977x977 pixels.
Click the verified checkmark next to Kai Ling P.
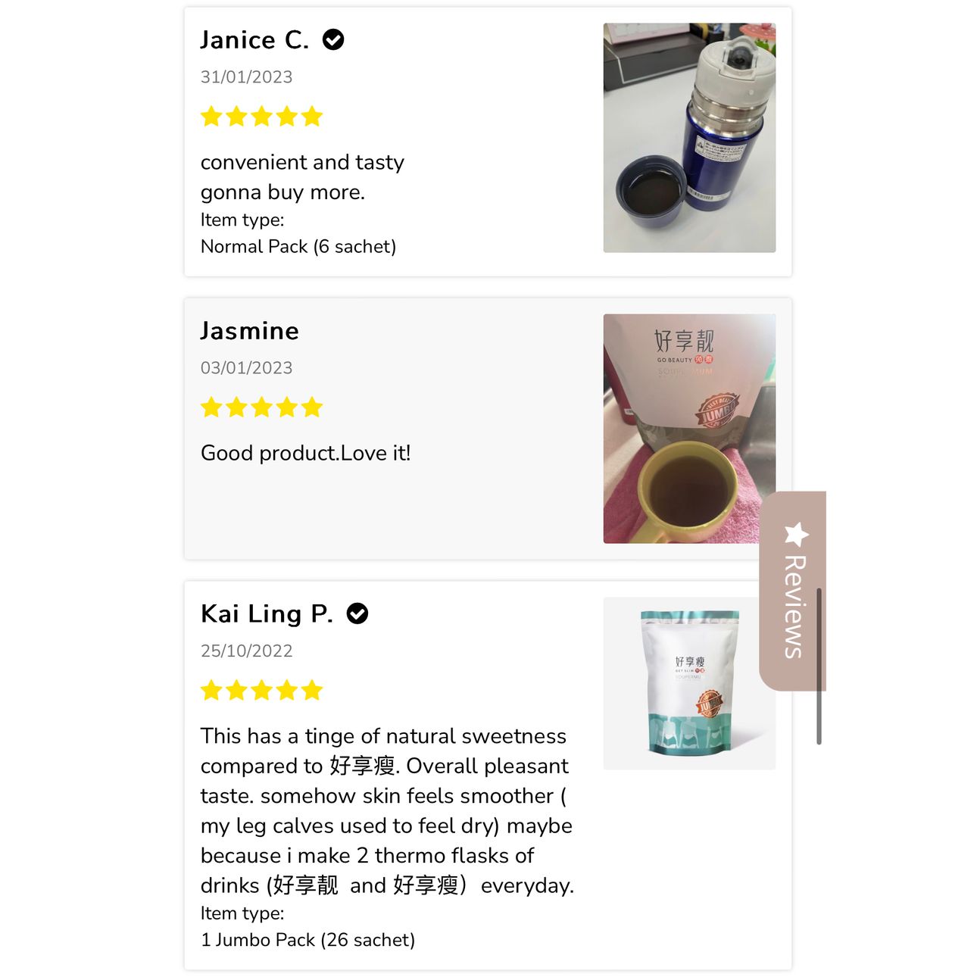coord(357,613)
